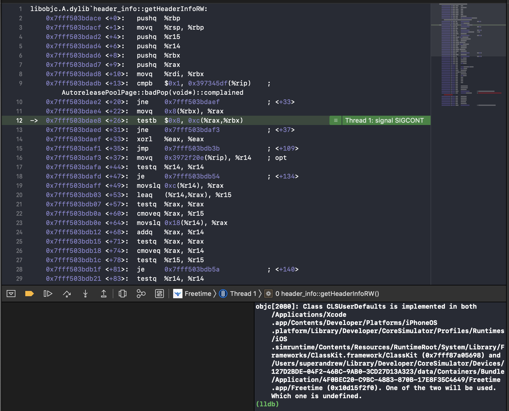This screenshot has width=509, height=411.
Task: Click AutoreleasePoolPage::badPop comment text
Action: 153,92
